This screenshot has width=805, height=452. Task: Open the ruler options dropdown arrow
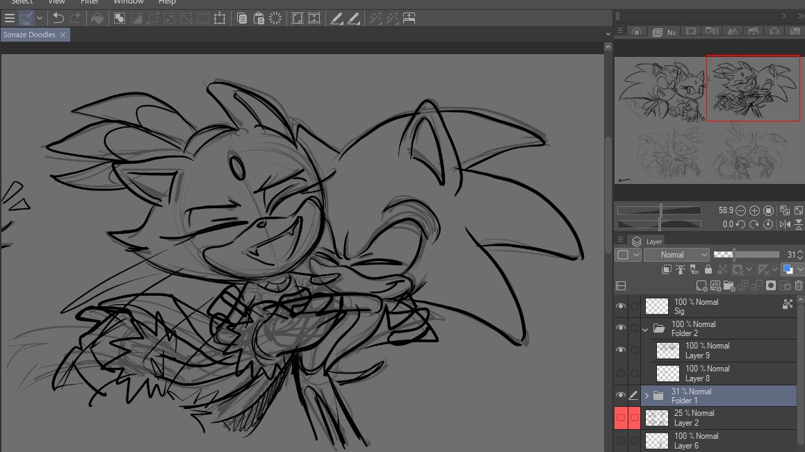tap(774, 269)
